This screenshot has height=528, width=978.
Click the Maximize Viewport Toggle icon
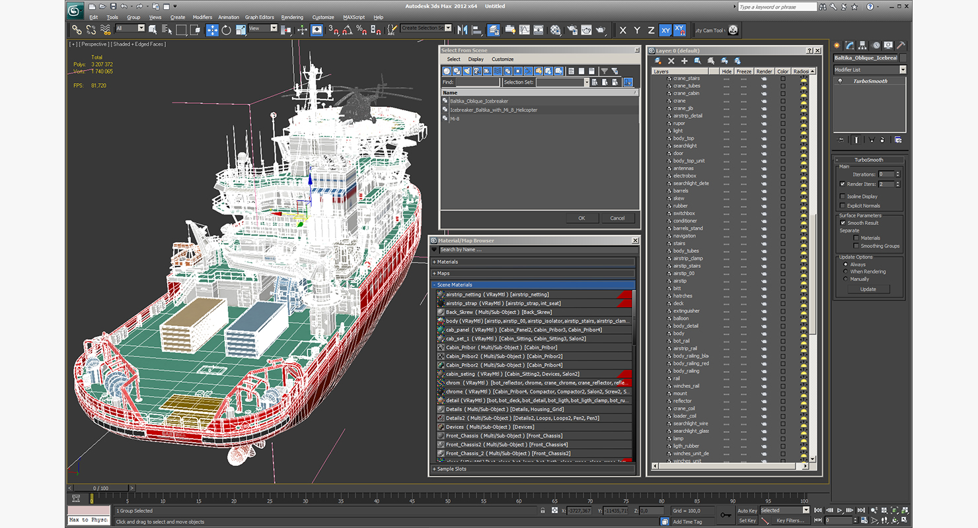point(904,519)
